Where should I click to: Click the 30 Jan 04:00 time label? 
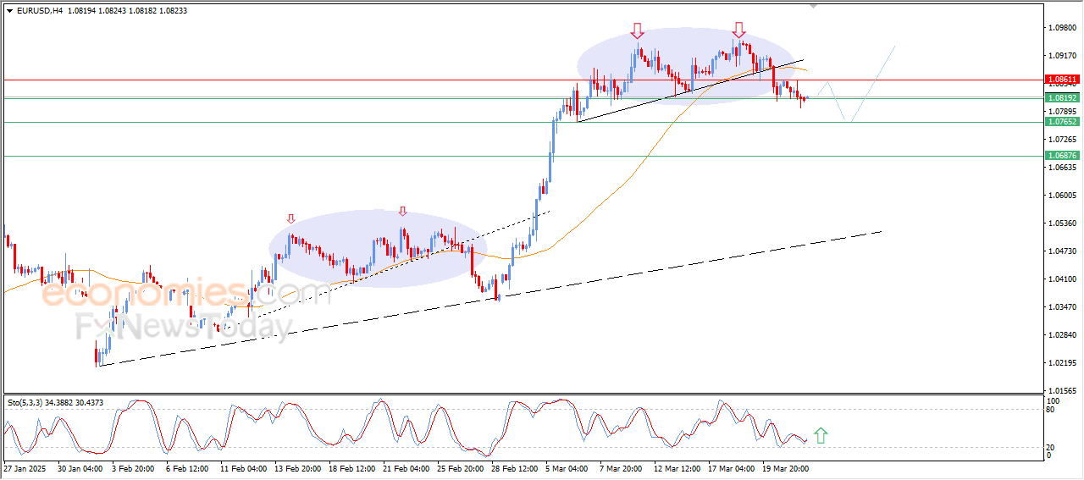80,467
